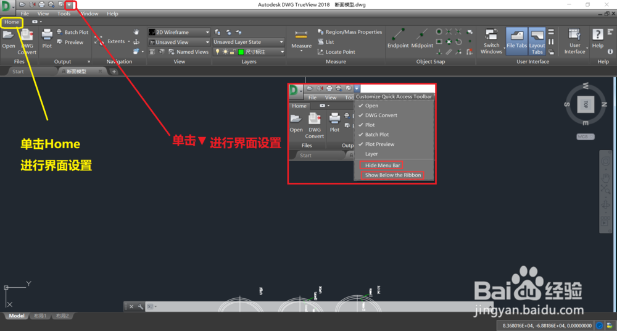This screenshot has height=331, width=617.
Task: Open the Output panel dialog launcher arrow
Action: pos(88,62)
